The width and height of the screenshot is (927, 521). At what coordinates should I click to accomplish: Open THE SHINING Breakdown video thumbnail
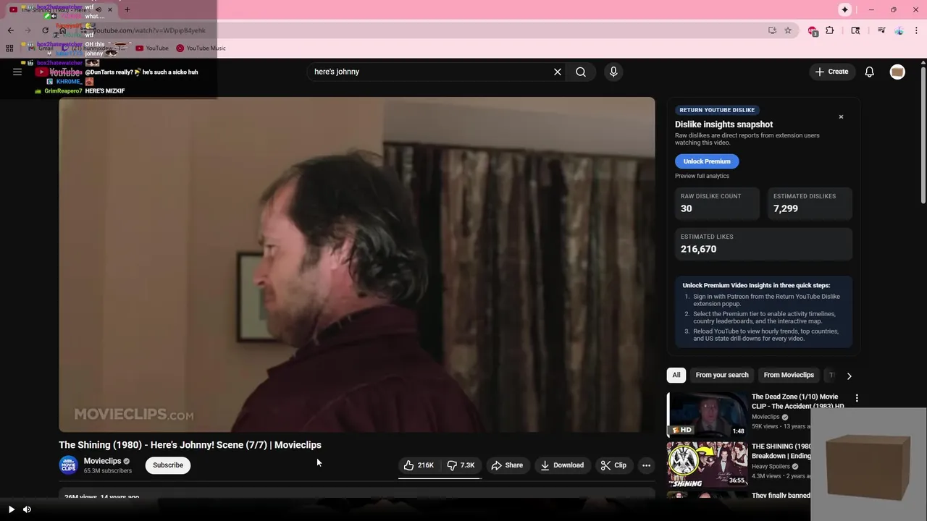707,464
